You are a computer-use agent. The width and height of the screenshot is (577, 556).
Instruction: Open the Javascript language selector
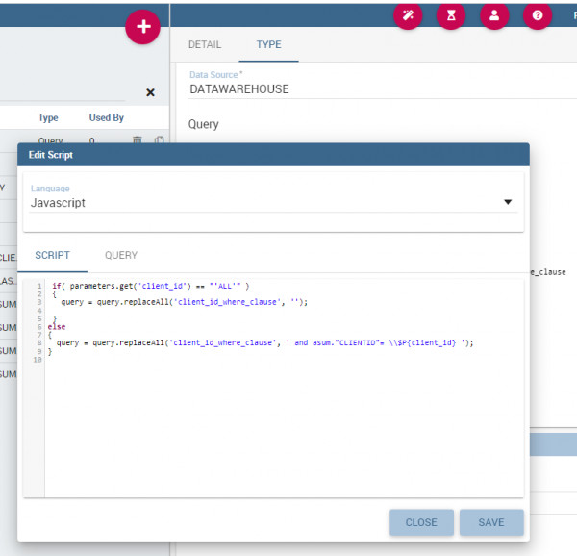pyautogui.click(x=273, y=203)
